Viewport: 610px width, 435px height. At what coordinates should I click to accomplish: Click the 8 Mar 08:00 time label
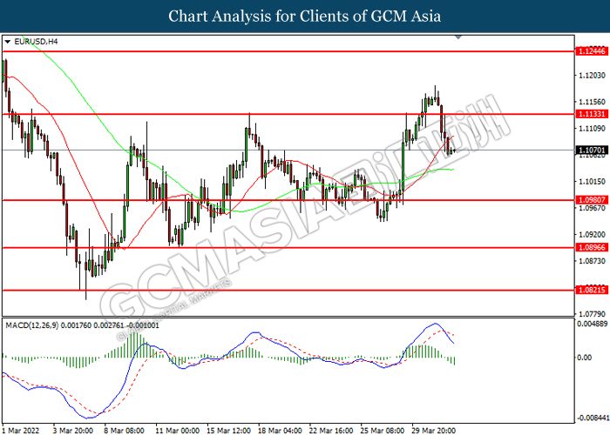[124, 431]
